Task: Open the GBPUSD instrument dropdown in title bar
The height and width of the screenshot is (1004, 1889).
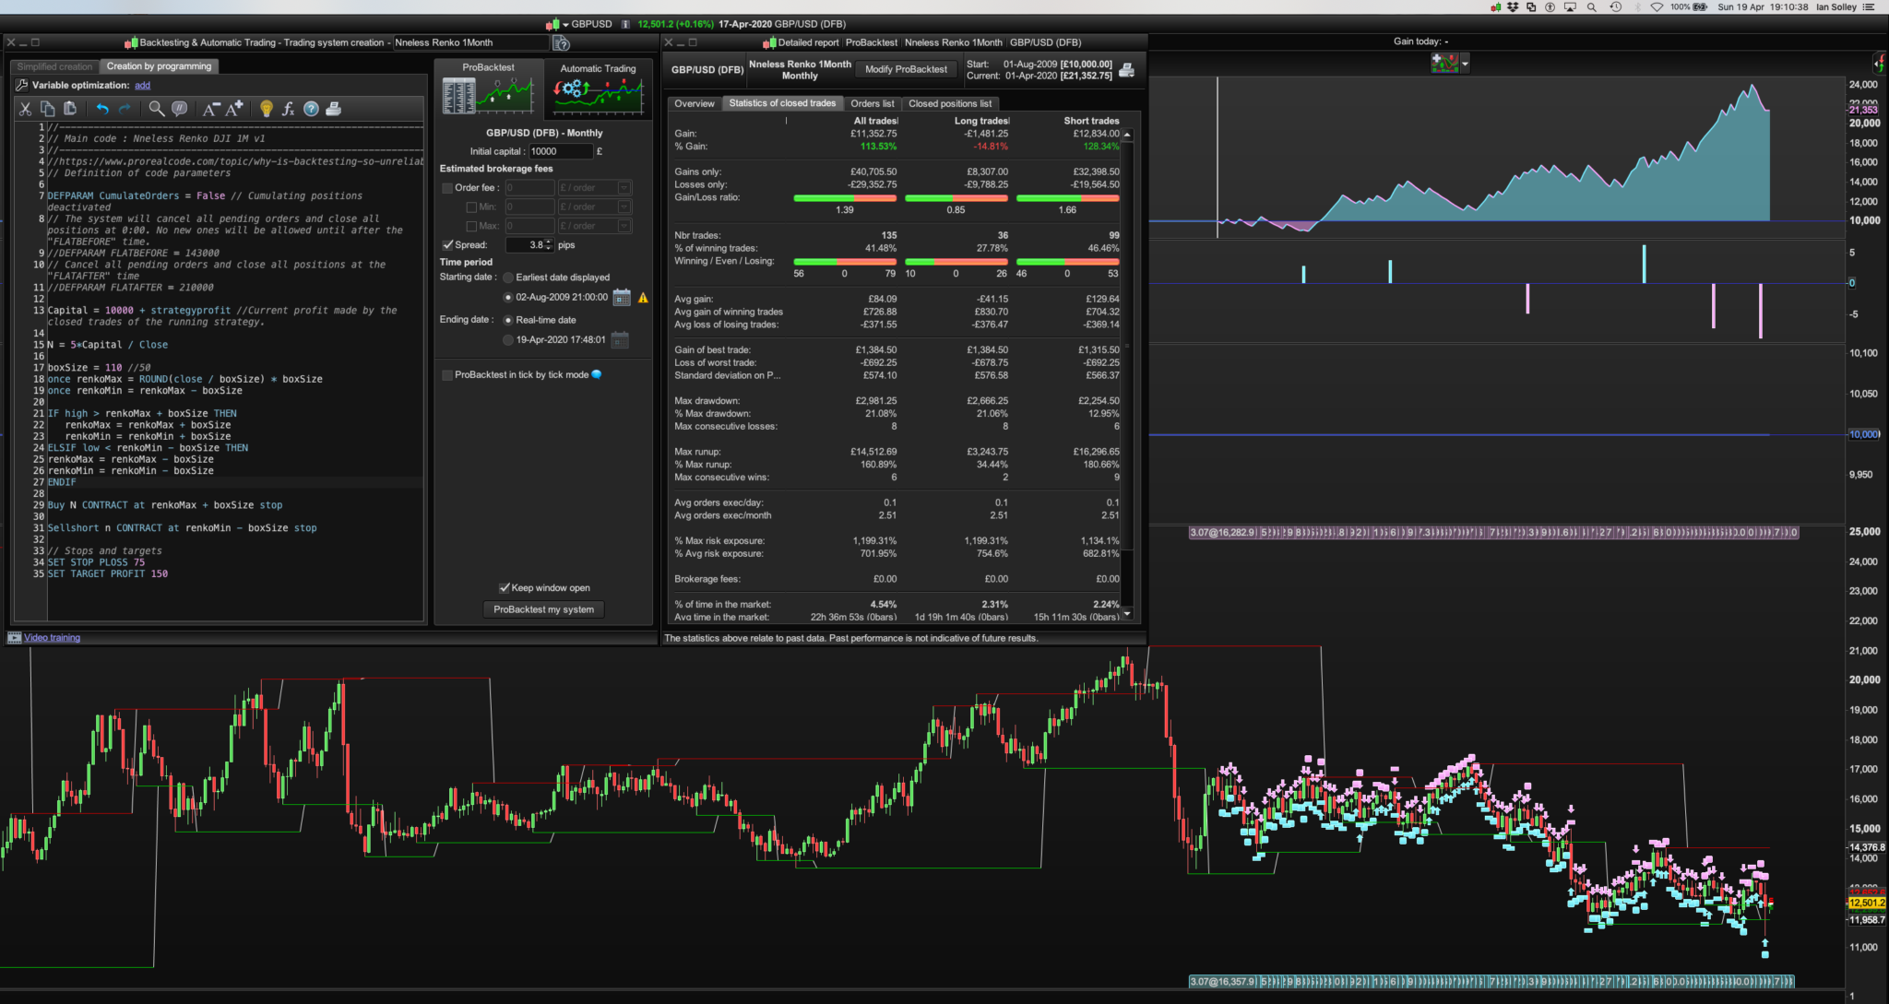Action: click(566, 24)
